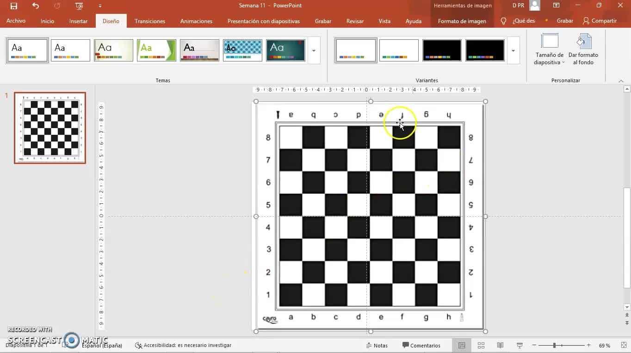
Task: Apply the green arrow Facet theme
Action: [156, 50]
